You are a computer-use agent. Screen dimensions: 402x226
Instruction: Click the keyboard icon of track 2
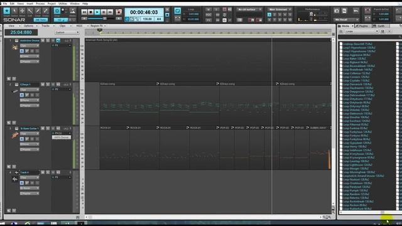[14, 92]
